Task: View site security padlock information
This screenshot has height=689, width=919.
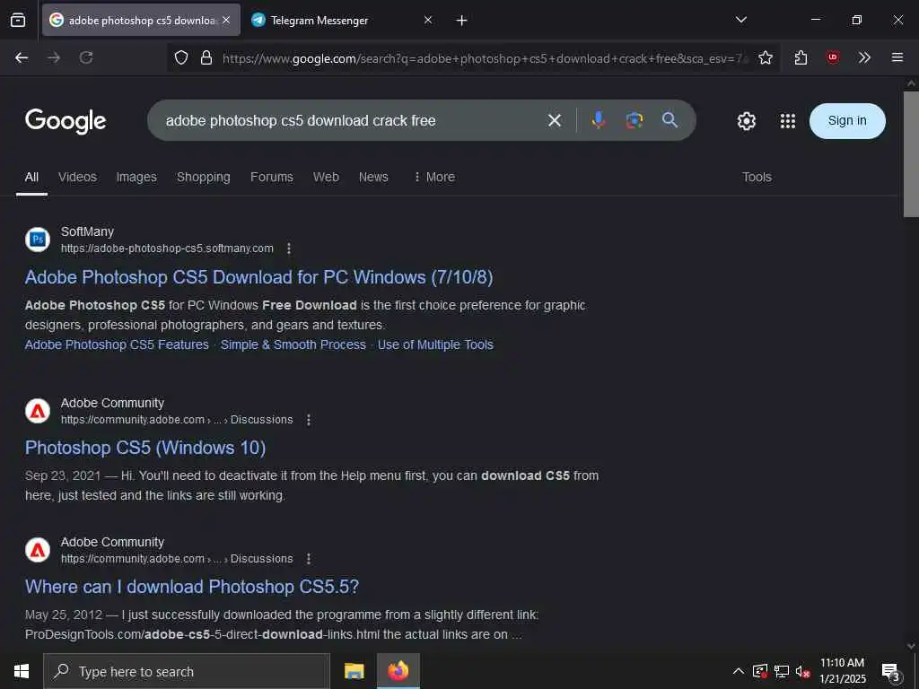Action: click(206, 57)
